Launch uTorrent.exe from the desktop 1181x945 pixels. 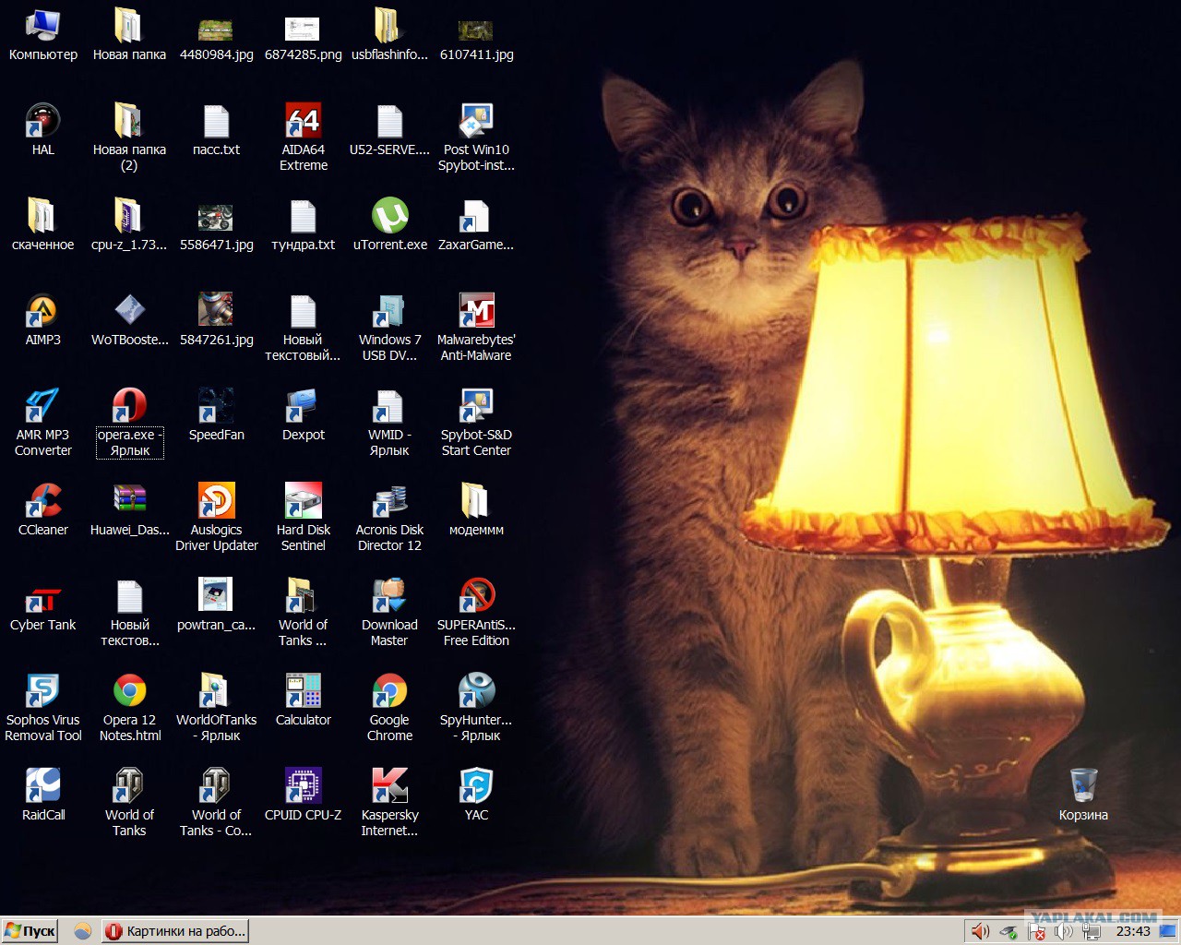pyautogui.click(x=389, y=216)
